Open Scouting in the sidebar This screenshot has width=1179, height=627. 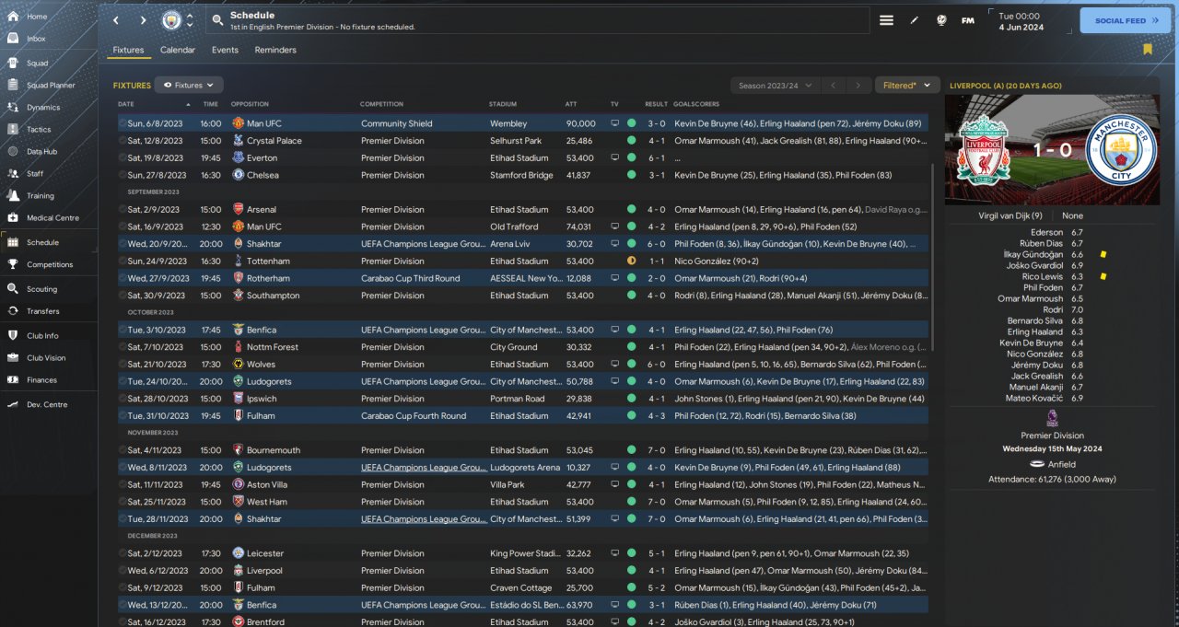[41, 289]
